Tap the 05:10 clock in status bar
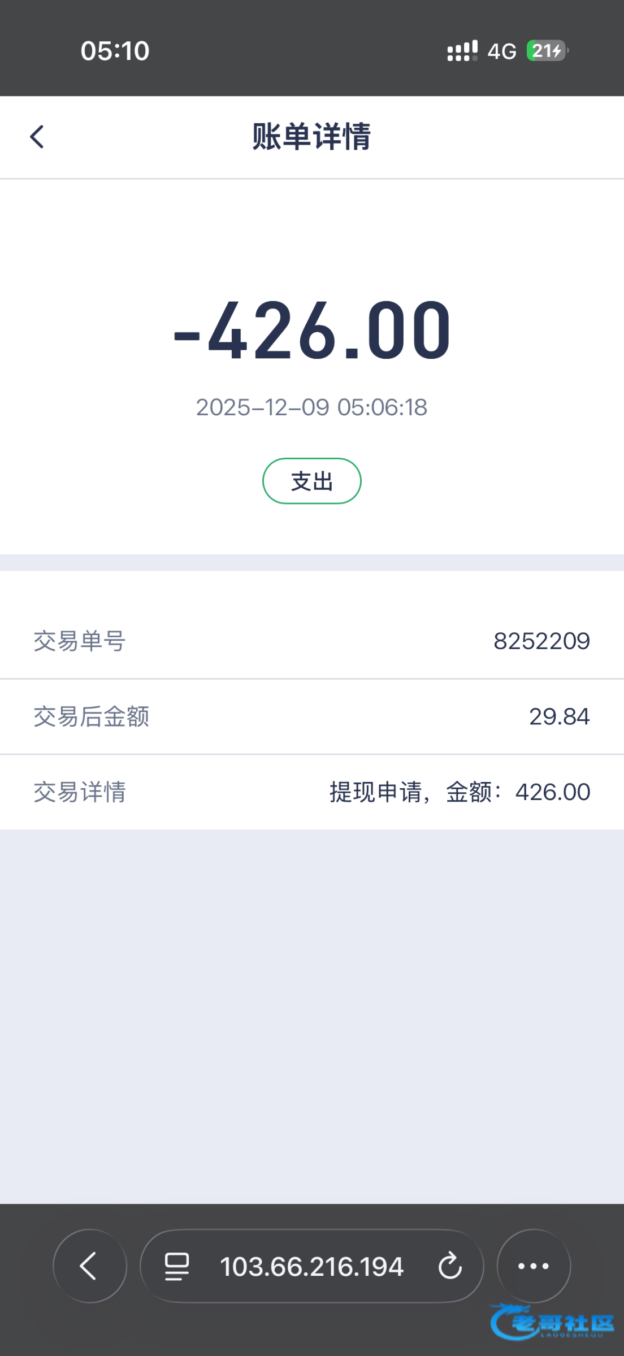The height and width of the screenshot is (1356, 624). tap(115, 51)
